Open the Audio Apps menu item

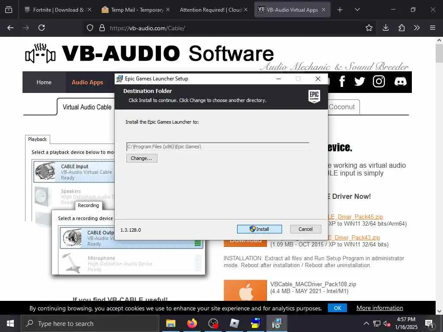click(x=87, y=82)
